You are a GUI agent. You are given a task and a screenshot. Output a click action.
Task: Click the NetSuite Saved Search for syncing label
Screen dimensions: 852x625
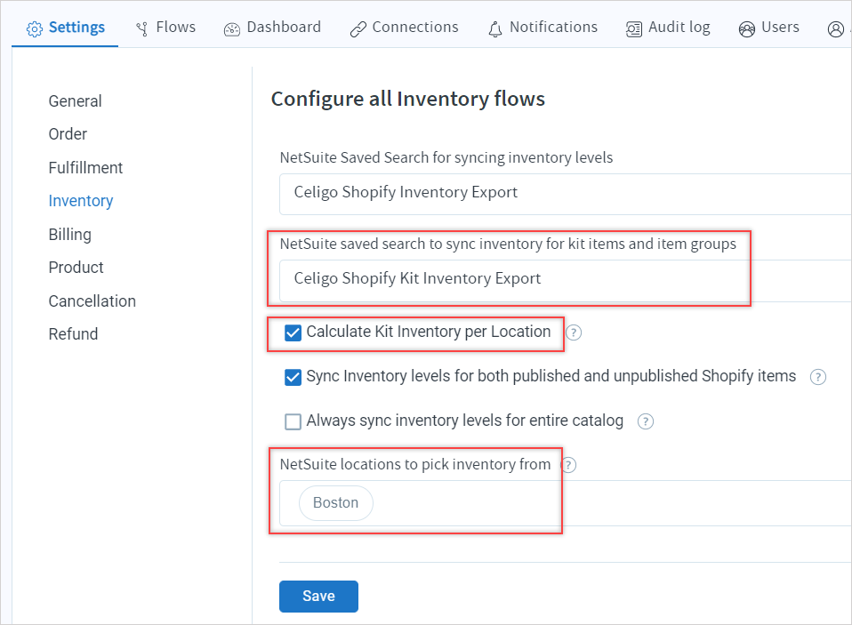coord(446,158)
